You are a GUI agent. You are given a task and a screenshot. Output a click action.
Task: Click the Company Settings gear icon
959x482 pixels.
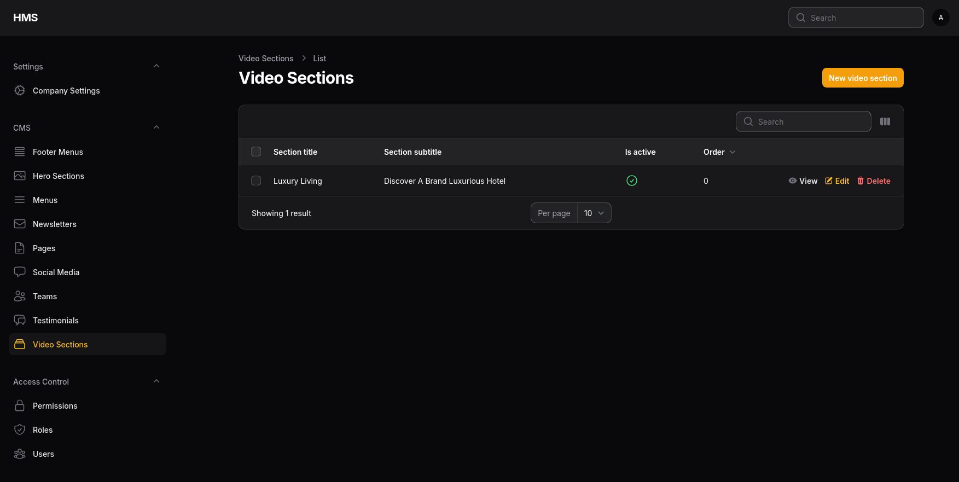click(x=20, y=91)
